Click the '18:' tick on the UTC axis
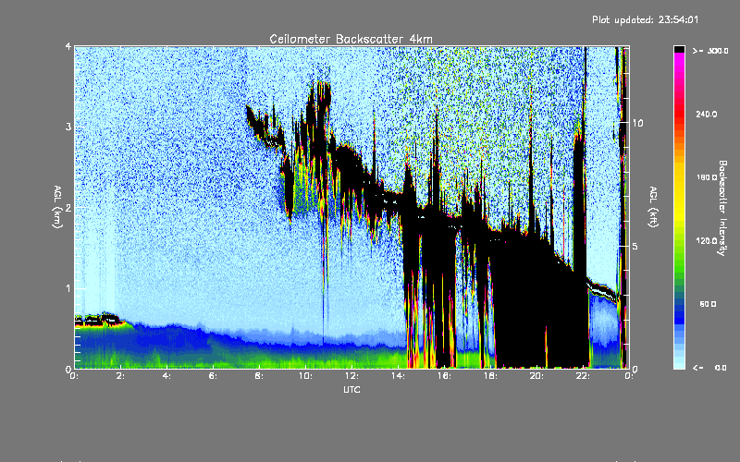The height and width of the screenshot is (462, 740). [x=490, y=376]
